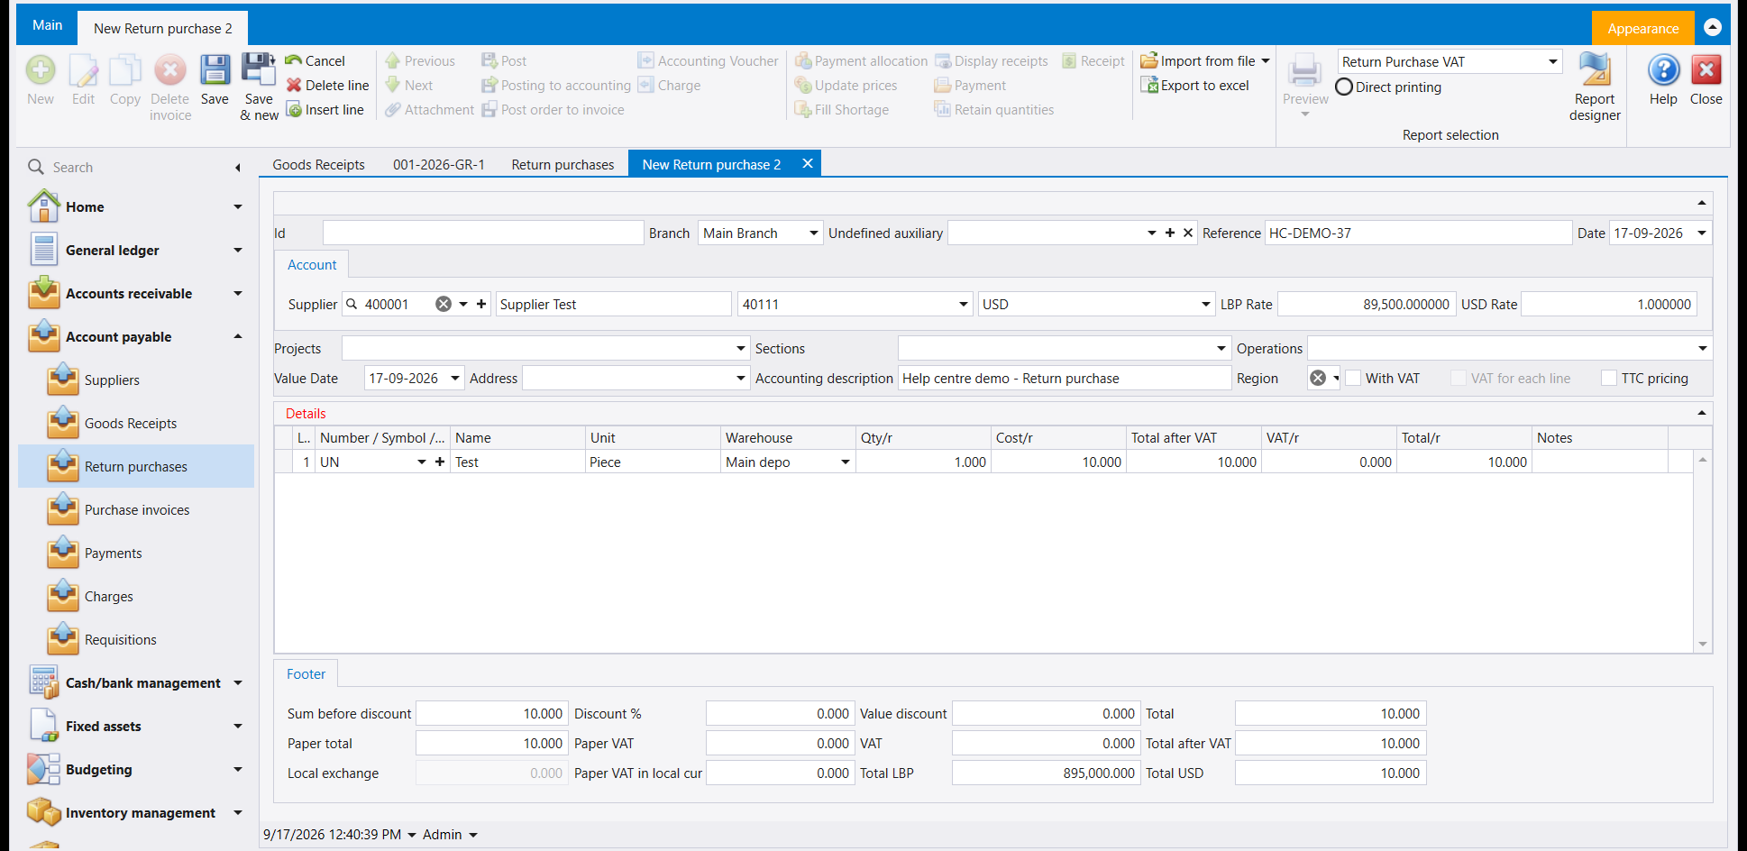The image size is (1747, 851).
Task: Expand the Accounts receivable menu
Action: pyautogui.click(x=238, y=294)
